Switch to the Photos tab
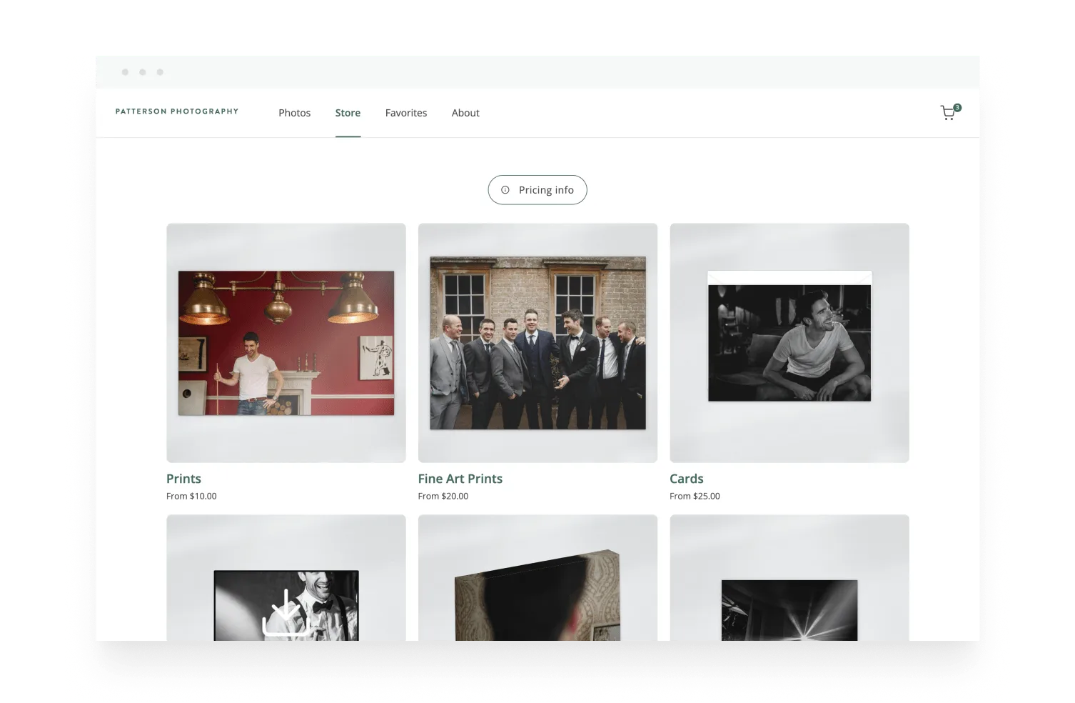Screen dimensions: 1075x703 tap(294, 113)
